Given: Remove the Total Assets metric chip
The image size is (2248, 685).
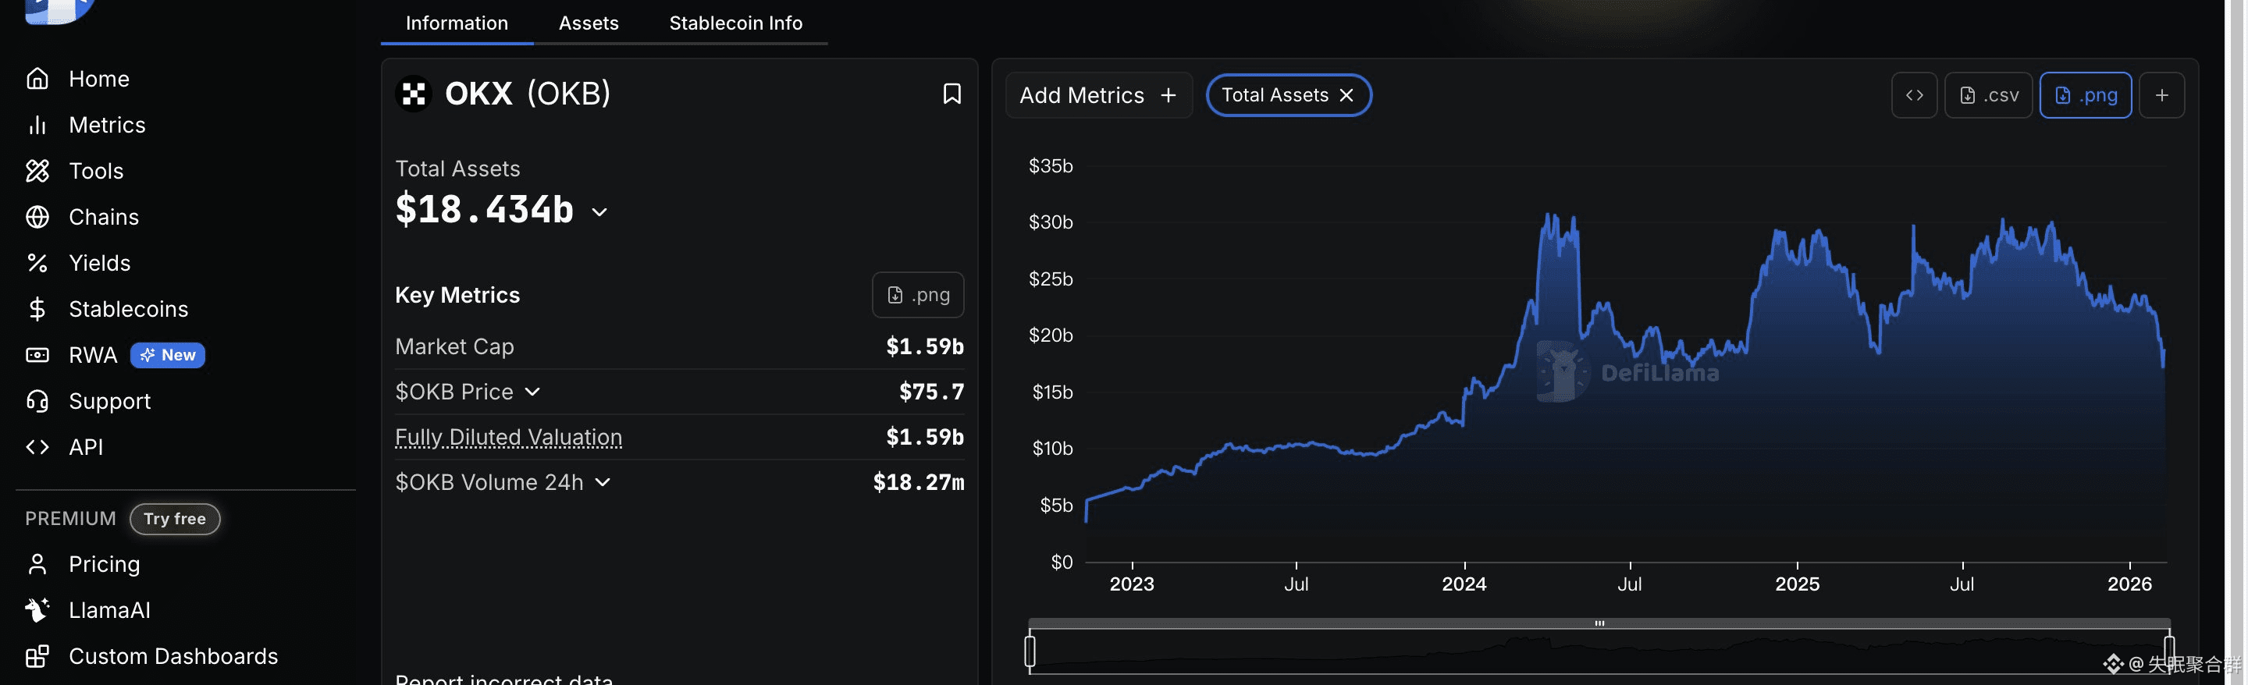Looking at the screenshot, I should (1346, 95).
